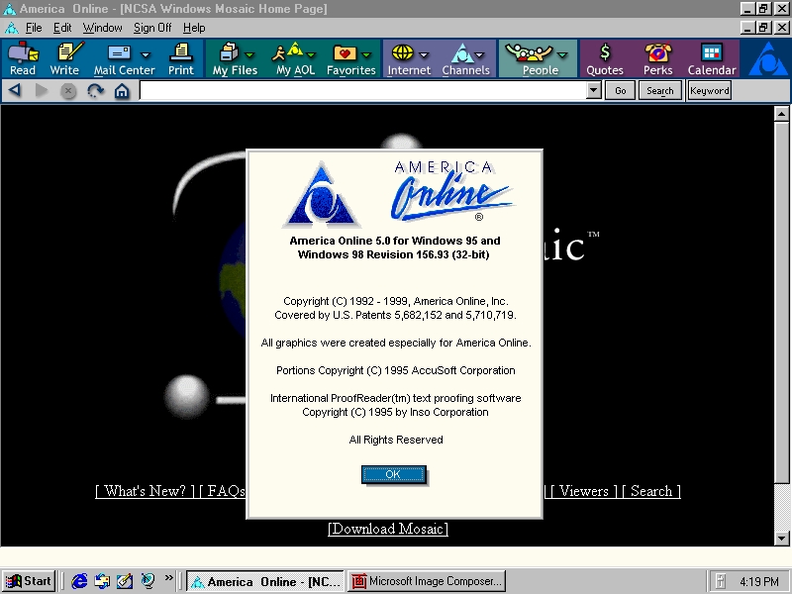The height and width of the screenshot is (594, 792).
Task: Click OK in the About dialog
Action: tap(393, 475)
